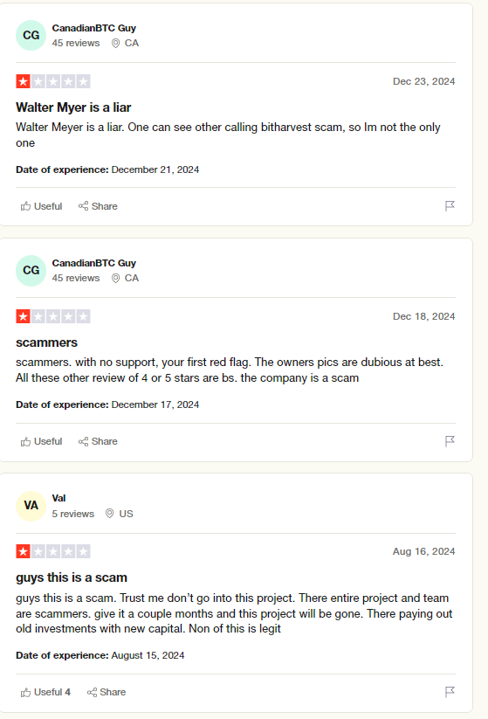The height and width of the screenshot is (719, 488).
Task: Open CanadianBTC Guy profile on first review
Action: coord(94,28)
